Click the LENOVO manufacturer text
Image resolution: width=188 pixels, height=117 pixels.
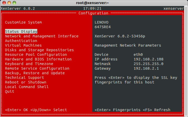101,22
